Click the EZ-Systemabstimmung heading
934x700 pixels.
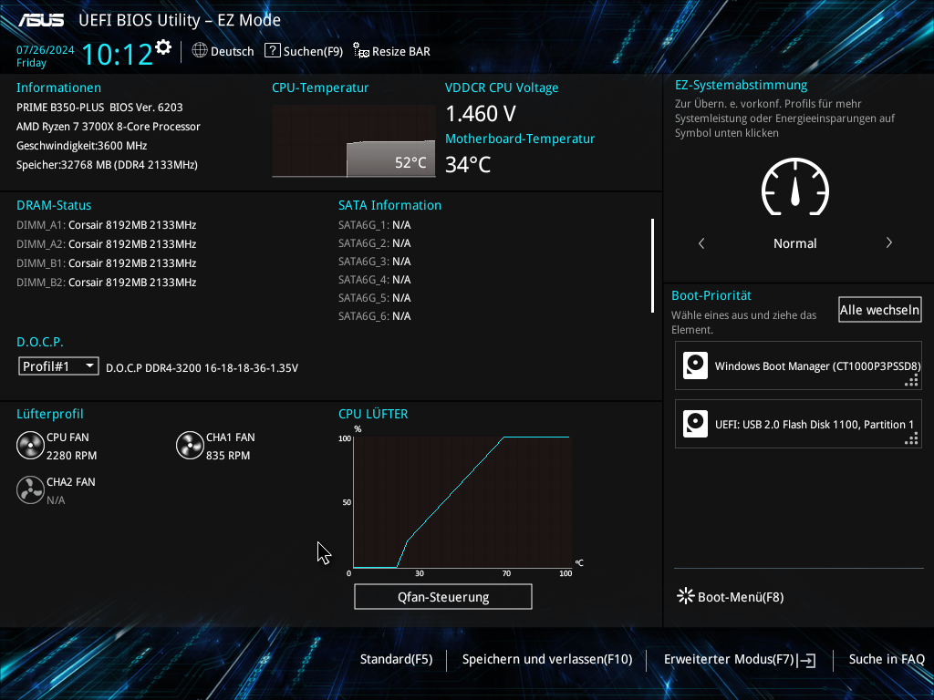tap(741, 85)
